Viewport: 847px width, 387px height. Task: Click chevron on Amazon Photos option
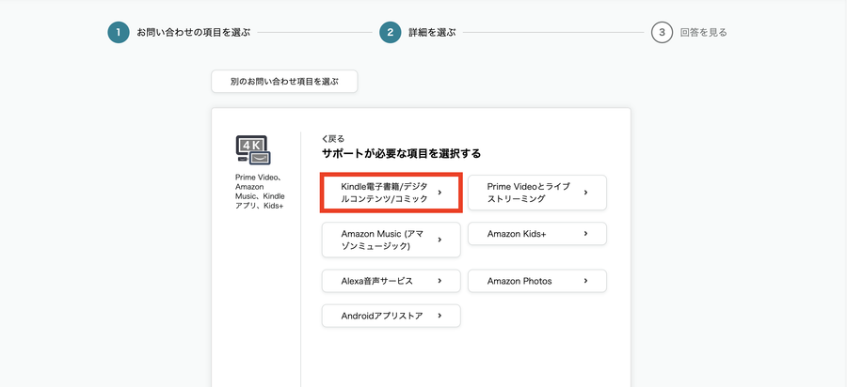[x=586, y=281]
